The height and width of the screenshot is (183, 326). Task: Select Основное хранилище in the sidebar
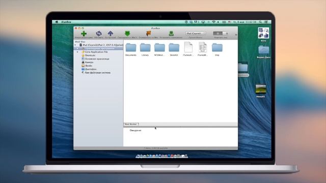coord(97,59)
